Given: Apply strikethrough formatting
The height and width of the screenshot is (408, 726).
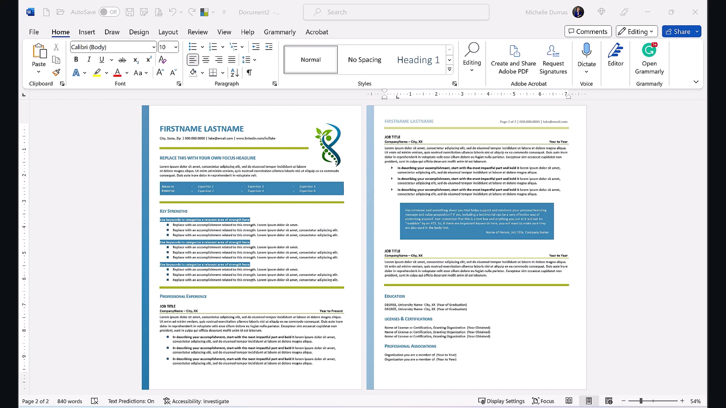Looking at the screenshot, I should coord(122,60).
